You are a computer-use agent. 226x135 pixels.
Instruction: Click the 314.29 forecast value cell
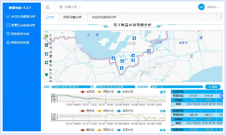coord(208,96)
